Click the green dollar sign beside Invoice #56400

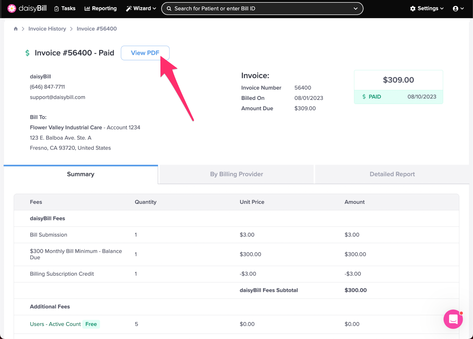(x=27, y=53)
